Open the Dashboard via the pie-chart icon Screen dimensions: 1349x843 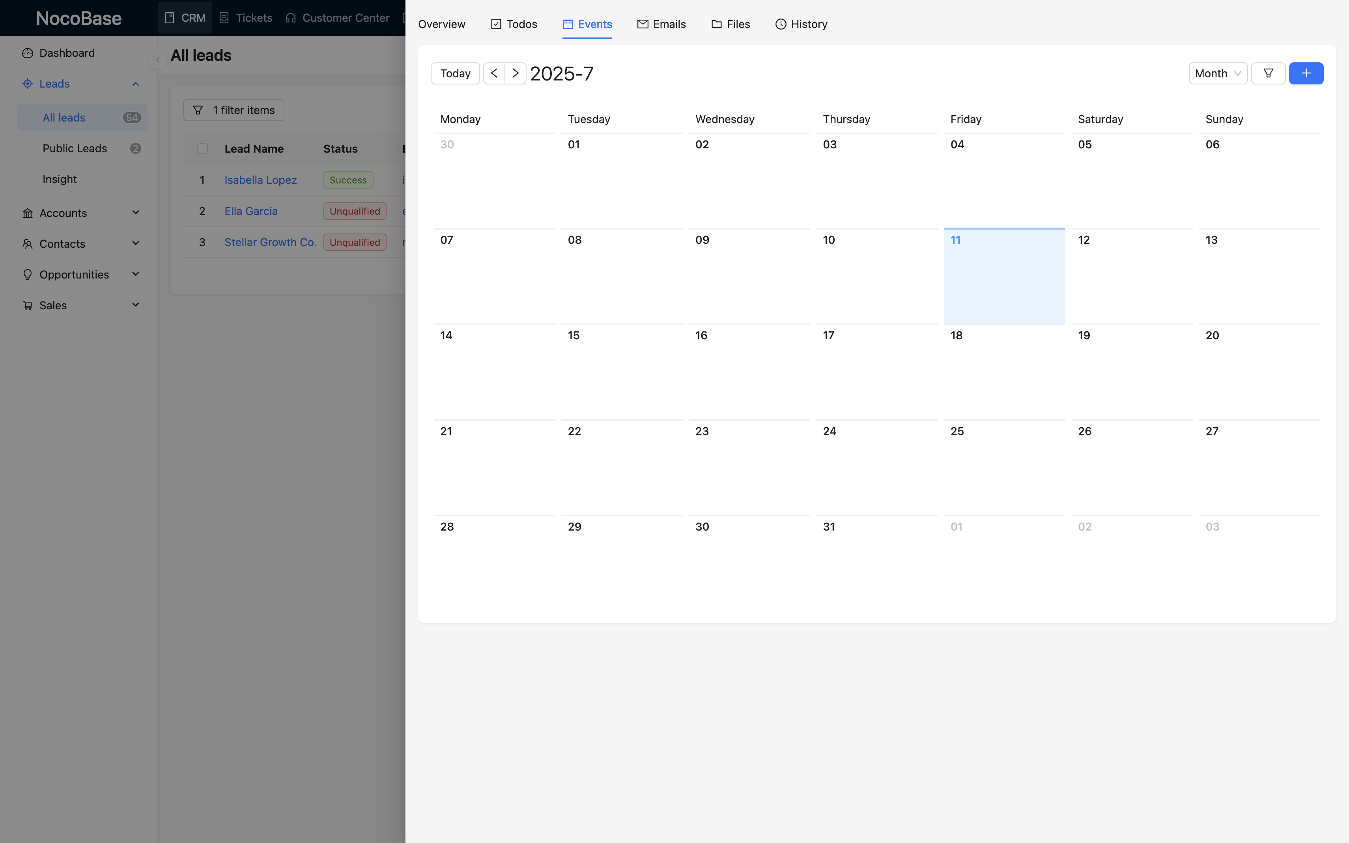click(28, 53)
